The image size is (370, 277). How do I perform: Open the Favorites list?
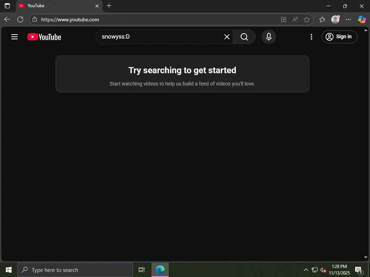(322, 19)
